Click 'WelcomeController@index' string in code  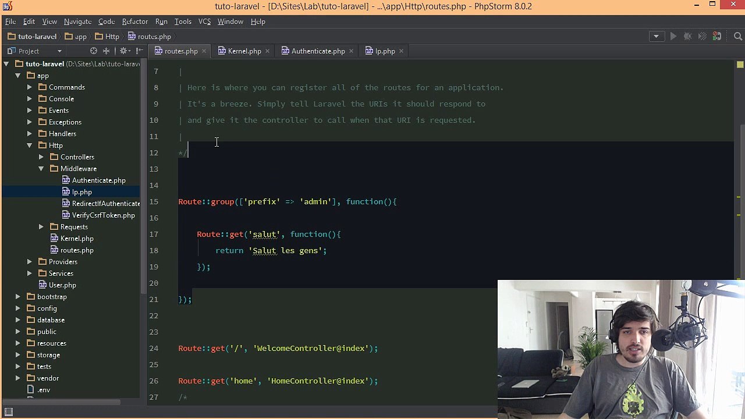[313, 348]
